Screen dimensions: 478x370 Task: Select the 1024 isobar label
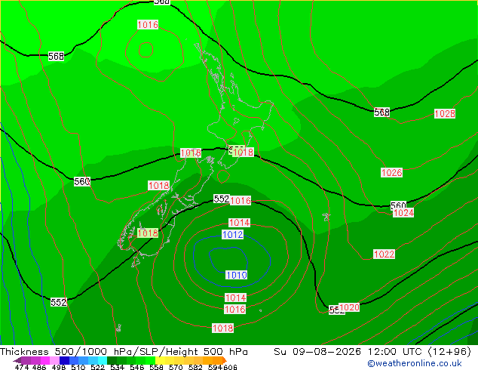[403, 213]
